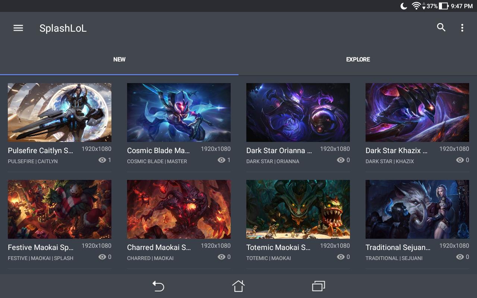Tap the views eye icon for Traditional Sejuani
This screenshot has width=477, height=298.
(x=460, y=257)
